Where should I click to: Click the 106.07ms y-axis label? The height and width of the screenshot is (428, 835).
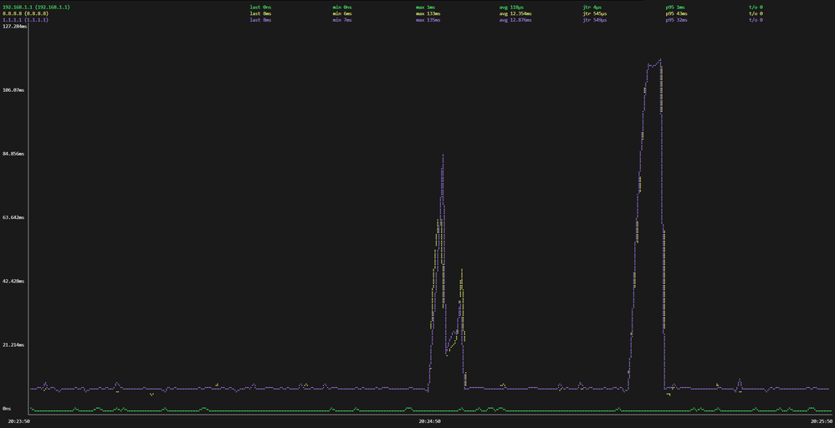tap(14, 90)
